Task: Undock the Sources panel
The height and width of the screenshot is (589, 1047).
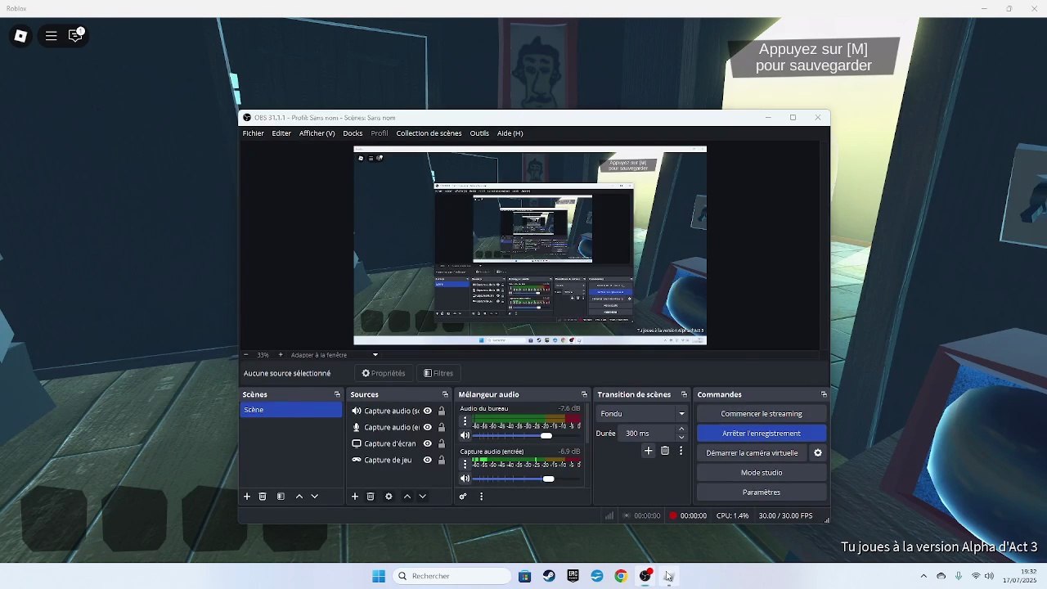Action: [x=445, y=394]
